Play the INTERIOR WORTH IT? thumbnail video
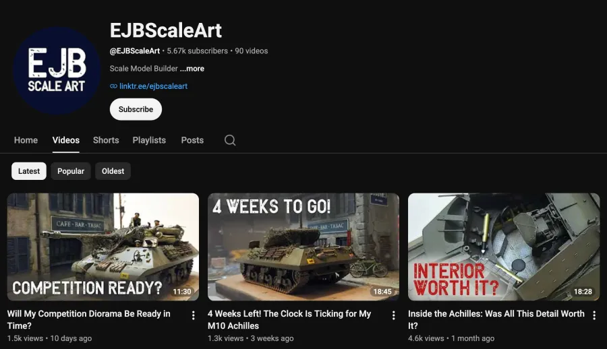The height and width of the screenshot is (349, 607). click(504, 247)
